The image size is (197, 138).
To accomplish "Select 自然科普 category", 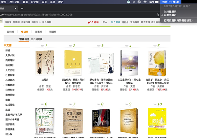I will 10,90.
